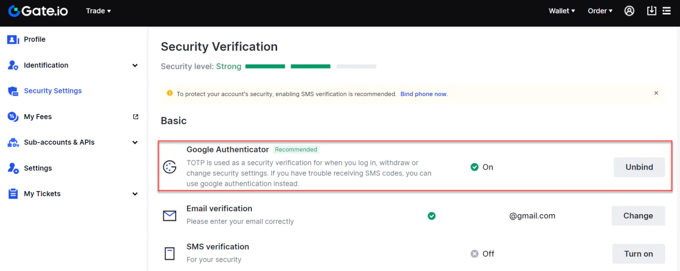The image size is (680, 271).
Task: Click the Security Settings shield icon
Action: (13, 91)
